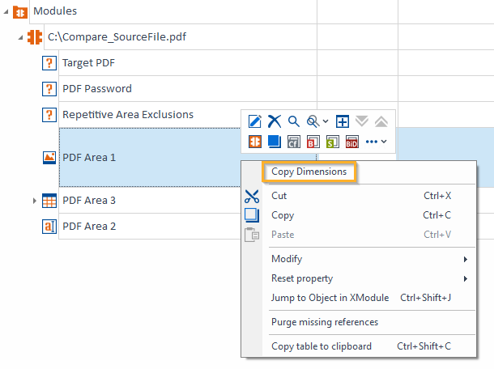Collapse the Modules tree node
494x369 pixels.
tap(6, 12)
